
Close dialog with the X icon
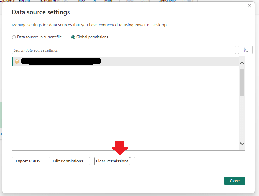(x=250, y=6)
